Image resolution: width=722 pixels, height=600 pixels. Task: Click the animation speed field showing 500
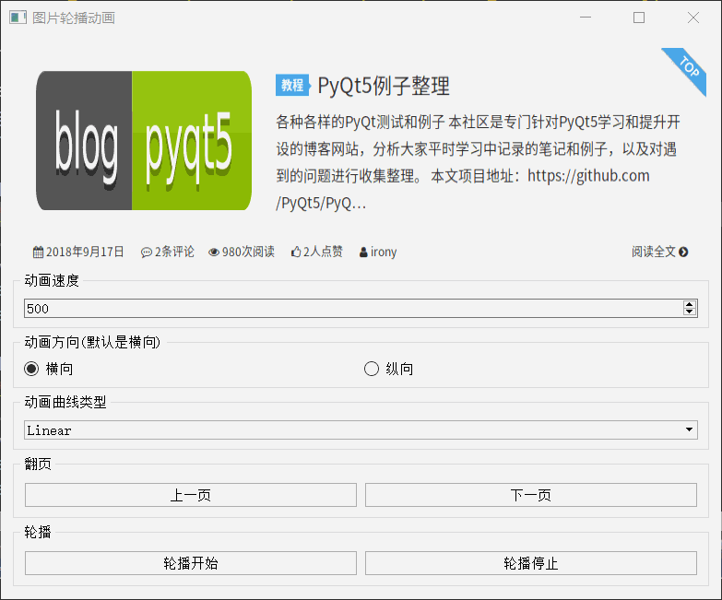(350, 308)
